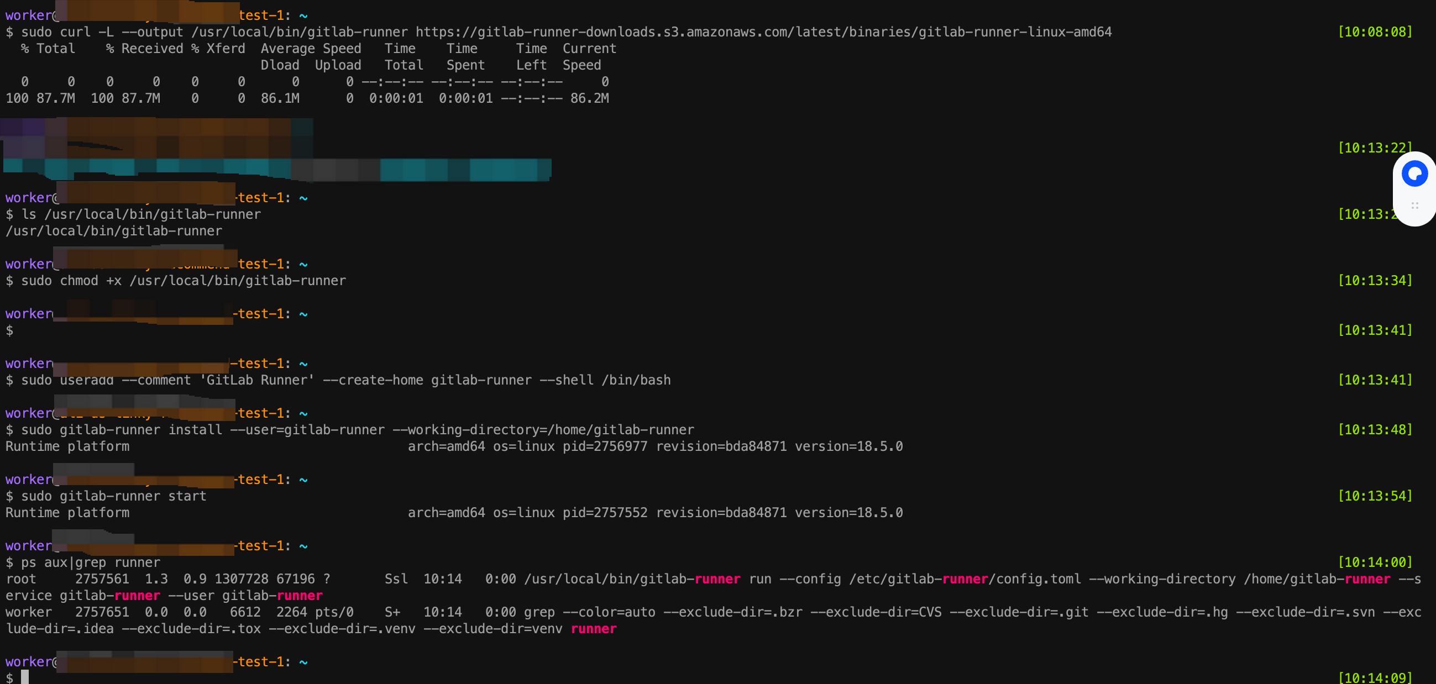Click the blue circular floating assistant icon
Screen dimensions: 1436x684
click(1414, 174)
